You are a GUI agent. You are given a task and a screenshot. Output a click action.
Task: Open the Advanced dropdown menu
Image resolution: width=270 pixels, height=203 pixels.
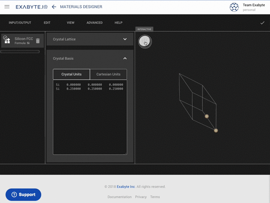pos(94,23)
